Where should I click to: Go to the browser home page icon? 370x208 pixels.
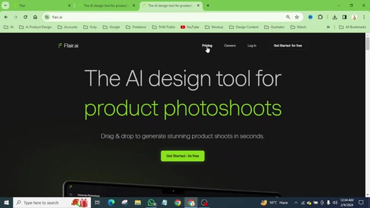tap(35, 17)
